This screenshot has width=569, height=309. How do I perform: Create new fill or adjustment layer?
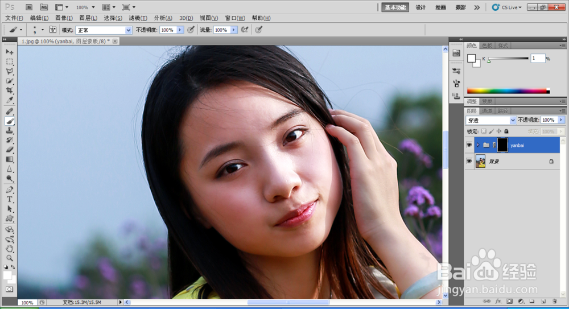tap(521, 302)
